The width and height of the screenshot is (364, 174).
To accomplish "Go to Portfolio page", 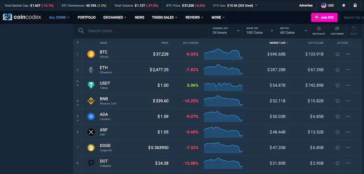I will (87, 17).
